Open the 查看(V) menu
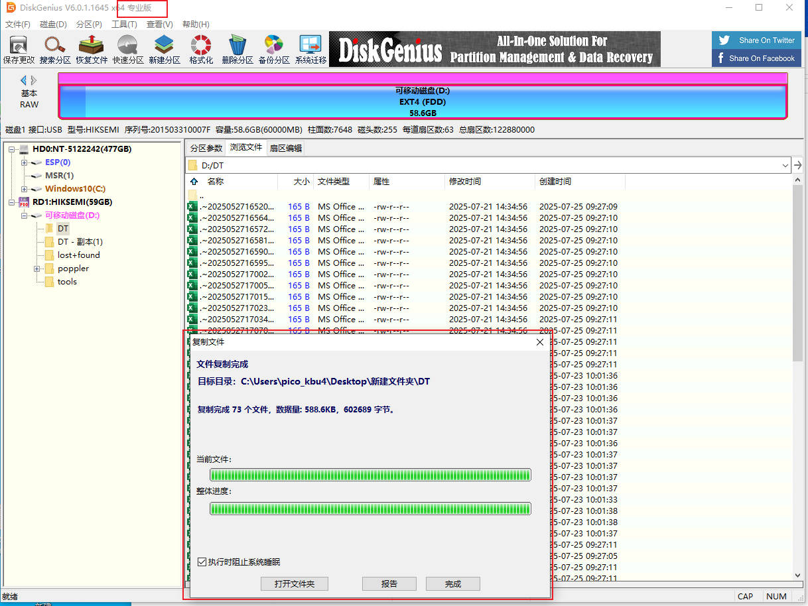 [159, 25]
